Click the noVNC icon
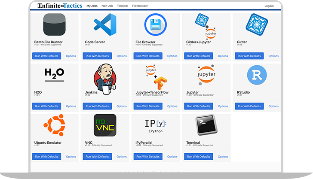313x179 pixels. 105,125
